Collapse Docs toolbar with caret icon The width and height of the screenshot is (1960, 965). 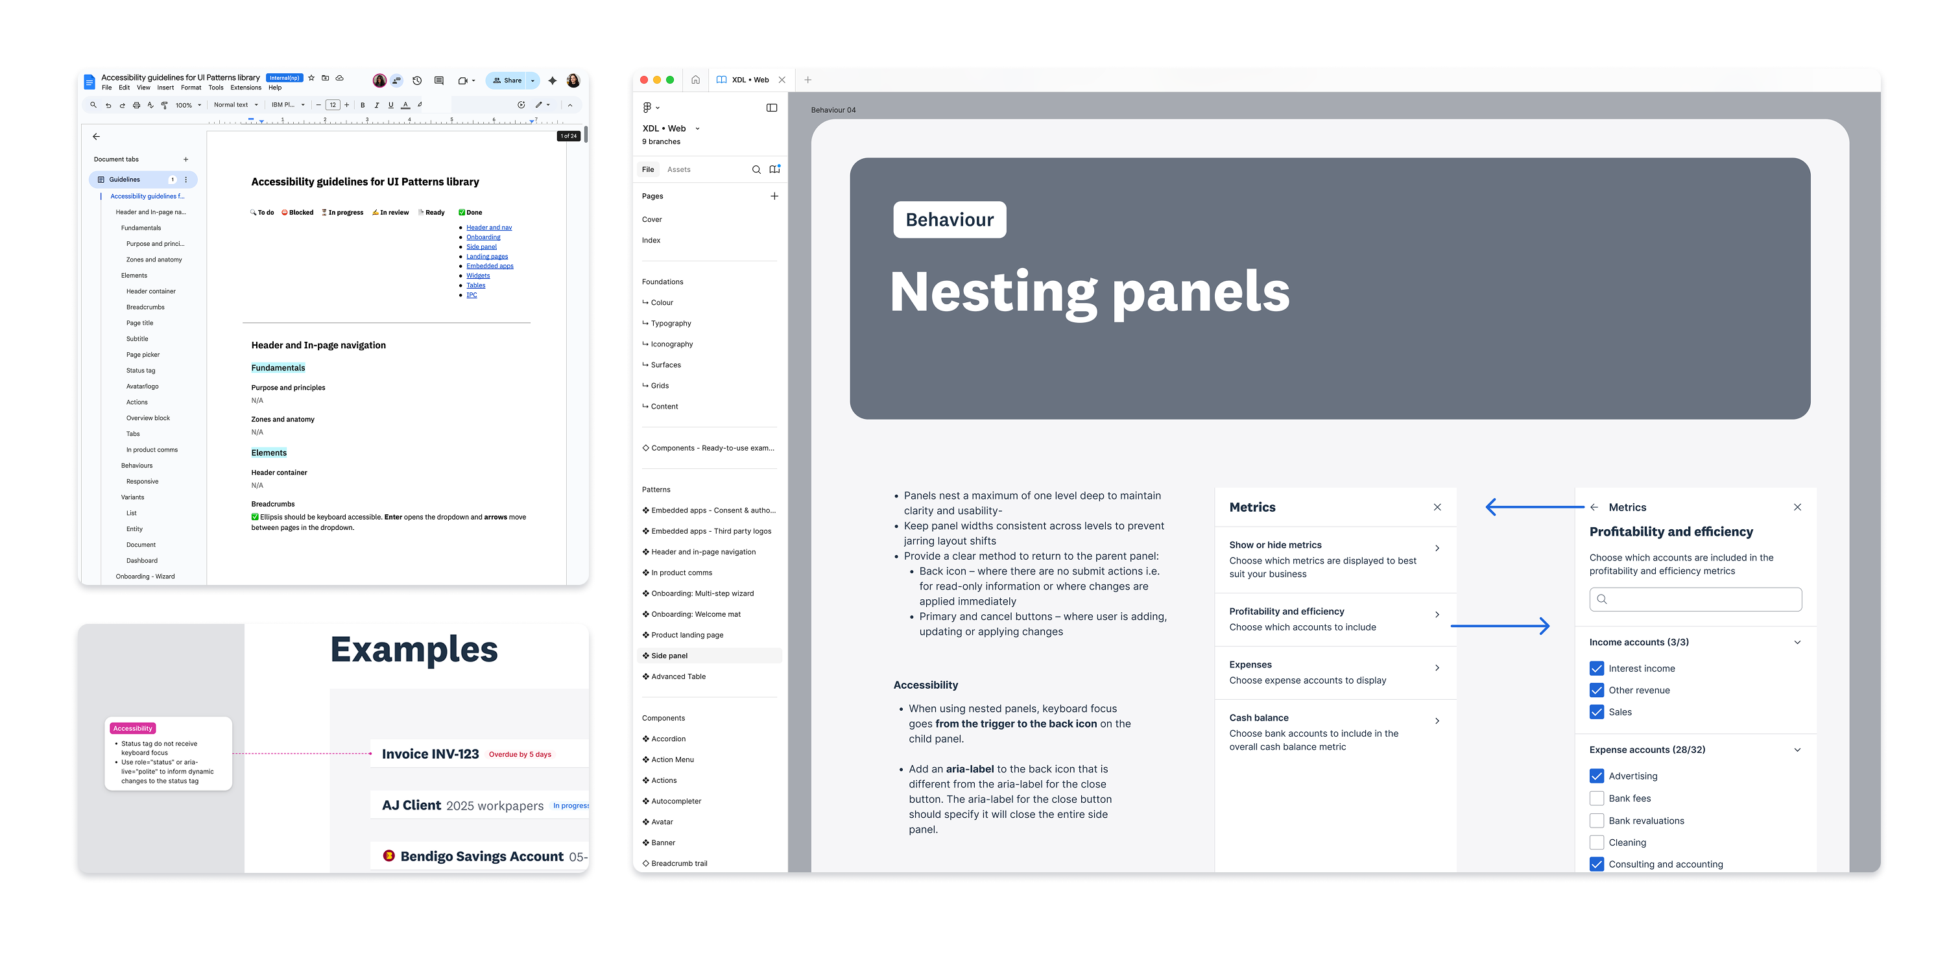pyautogui.click(x=570, y=105)
